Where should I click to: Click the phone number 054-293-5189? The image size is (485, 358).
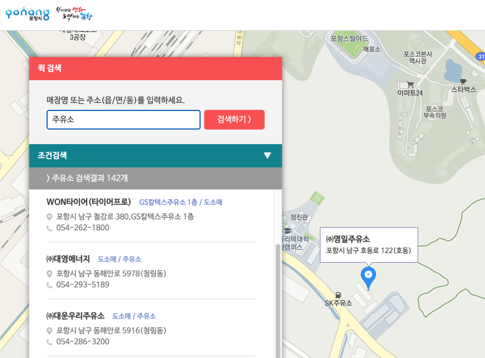click(x=83, y=285)
